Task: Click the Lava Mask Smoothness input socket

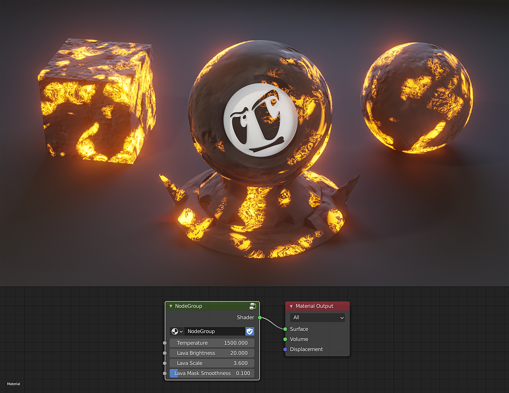Action: click(165, 373)
